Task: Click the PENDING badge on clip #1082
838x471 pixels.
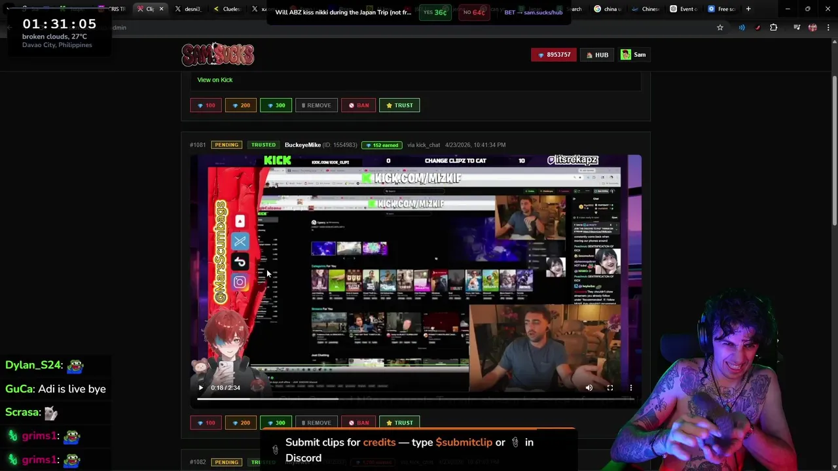Action: click(227, 462)
